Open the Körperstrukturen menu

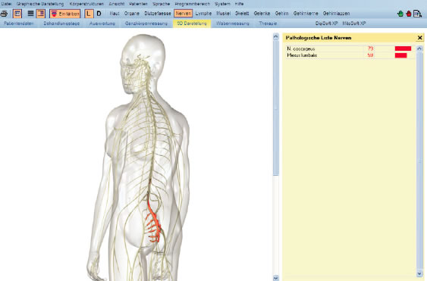pyautogui.click(x=86, y=4)
